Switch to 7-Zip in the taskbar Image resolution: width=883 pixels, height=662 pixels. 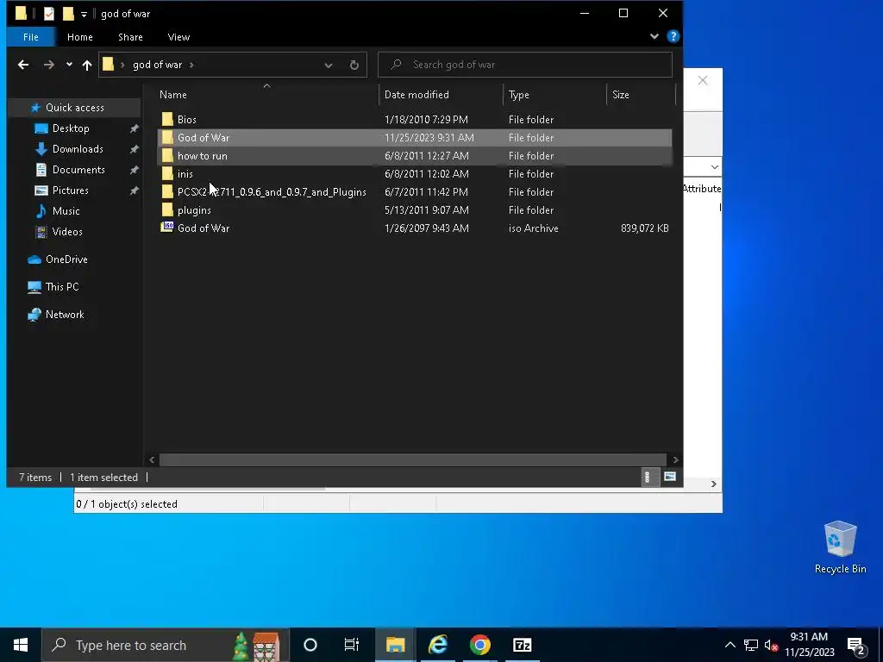522,645
